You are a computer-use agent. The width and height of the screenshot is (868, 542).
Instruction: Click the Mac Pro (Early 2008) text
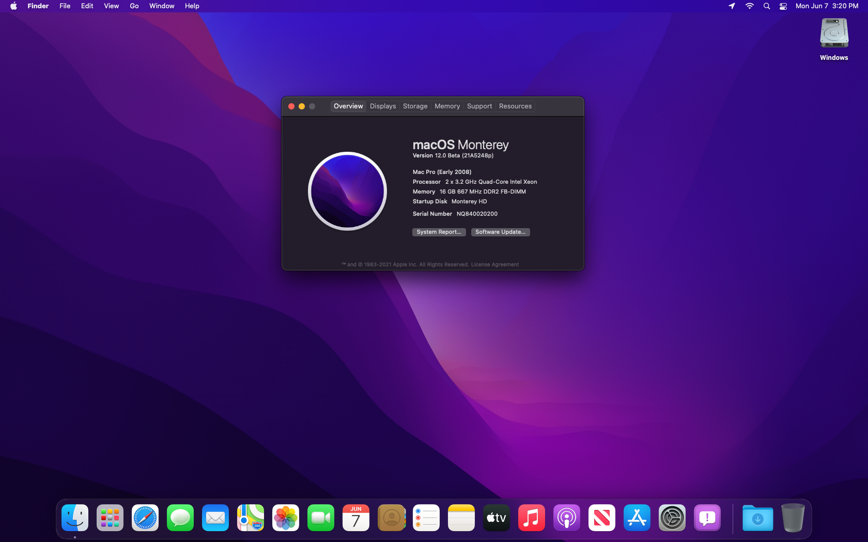click(x=442, y=172)
